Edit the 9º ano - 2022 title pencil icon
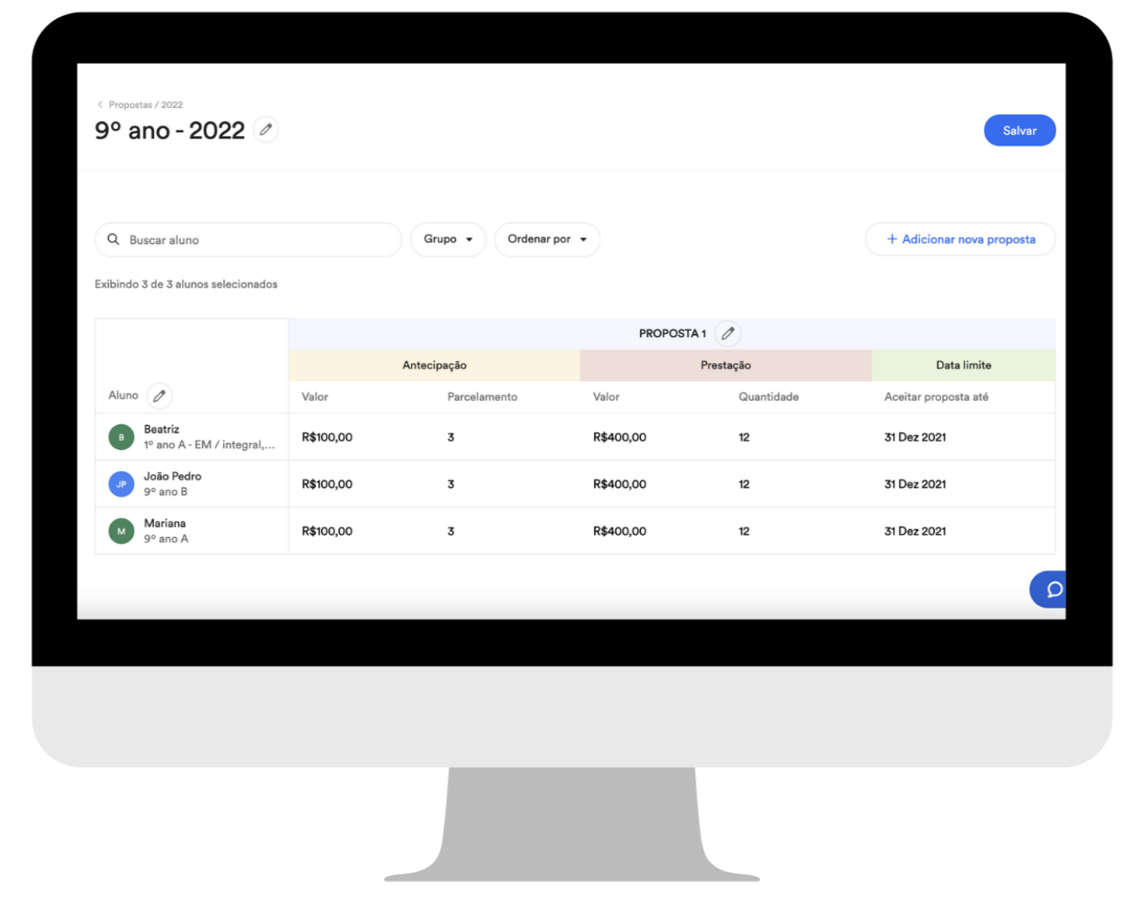Image resolution: width=1143 pixels, height=905 pixels. click(266, 130)
